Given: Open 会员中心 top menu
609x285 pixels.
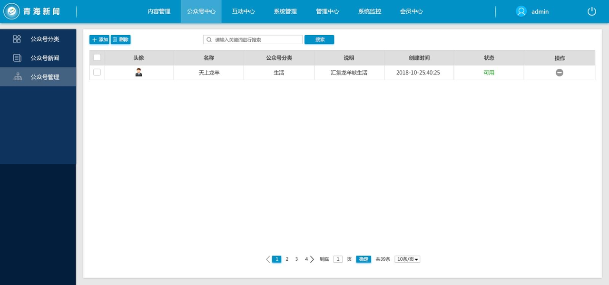Looking at the screenshot, I should 412,11.
